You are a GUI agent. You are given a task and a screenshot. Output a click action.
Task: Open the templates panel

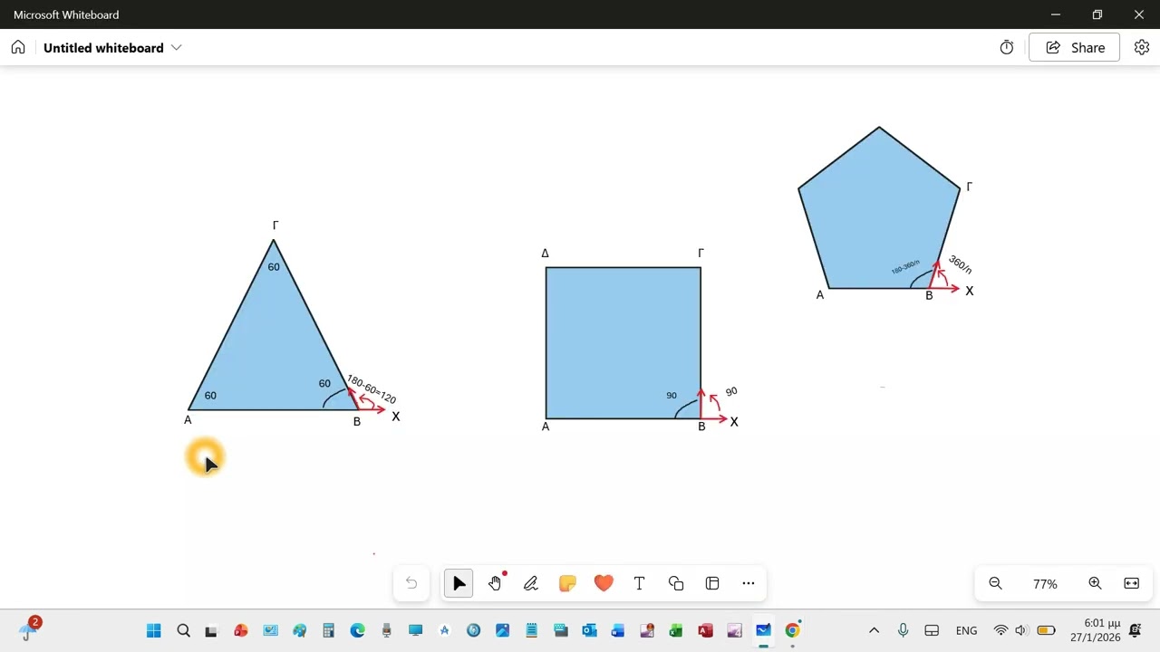pyautogui.click(x=712, y=583)
